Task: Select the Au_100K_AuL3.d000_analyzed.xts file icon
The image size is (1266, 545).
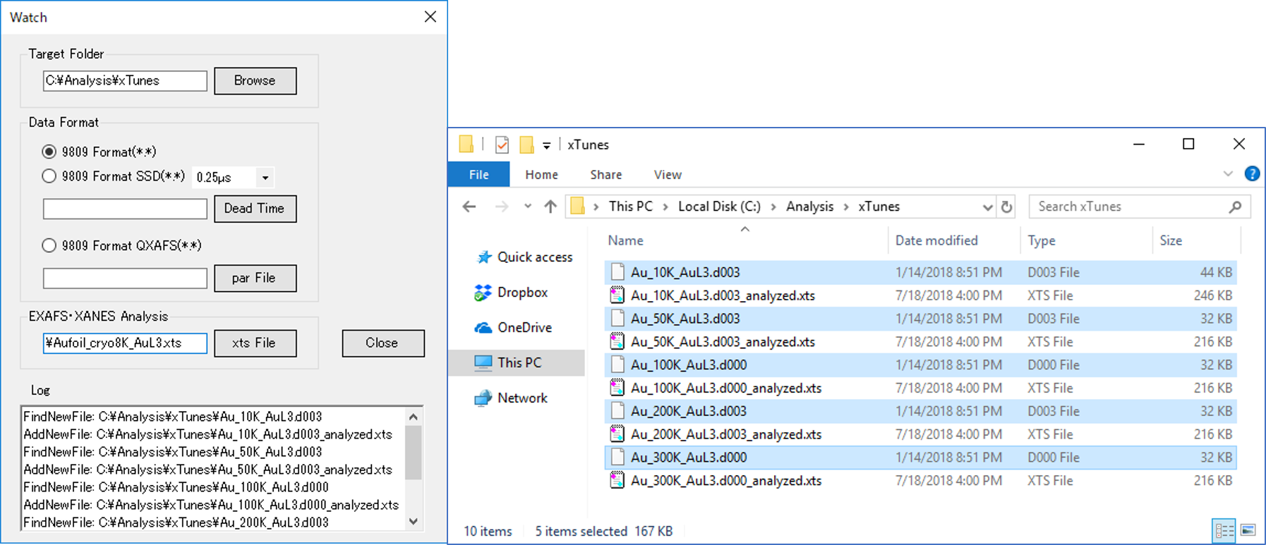Action: [x=617, y=388]
